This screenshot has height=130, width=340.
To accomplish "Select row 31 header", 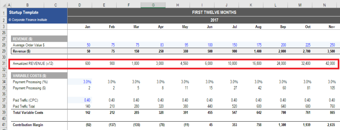I will click(x=3, y=64).
